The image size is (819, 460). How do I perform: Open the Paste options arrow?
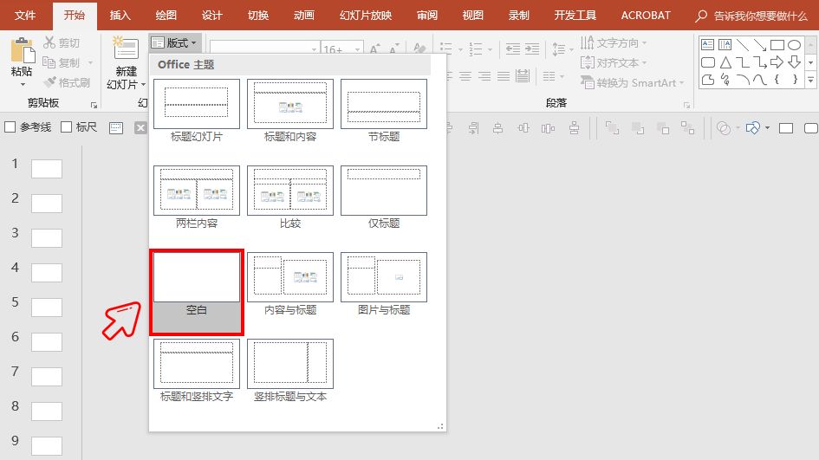tap(22, 83)
